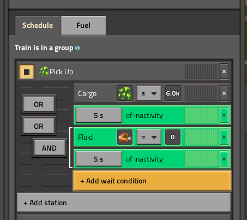The width and height of the screenshot is (247, 220).
Task: Click Add wait condition button
Action: coord(152,181)
